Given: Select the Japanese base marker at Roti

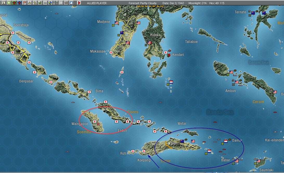Looking at the screenshot, I should tap(133, 151).
